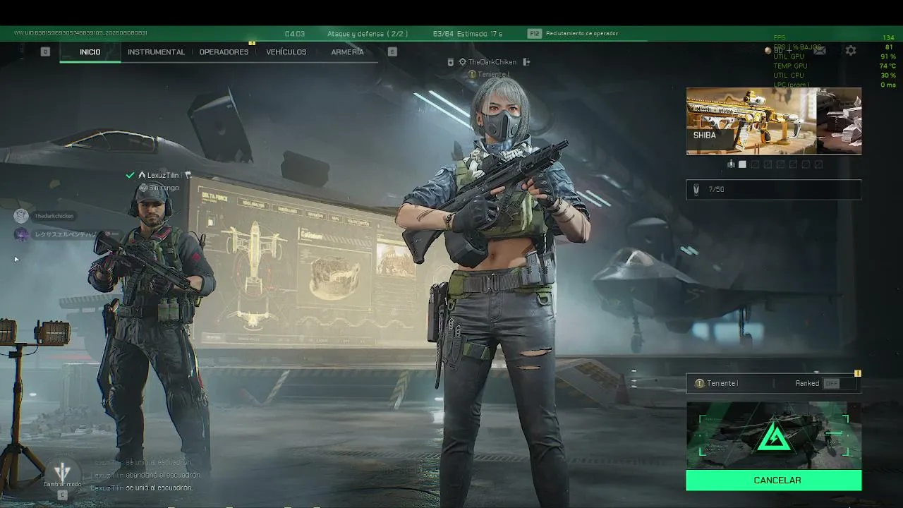The height and width of the screenshot is (508, 903).
Task: Click Reclutamiento de operador link
Action: (582, 33)
